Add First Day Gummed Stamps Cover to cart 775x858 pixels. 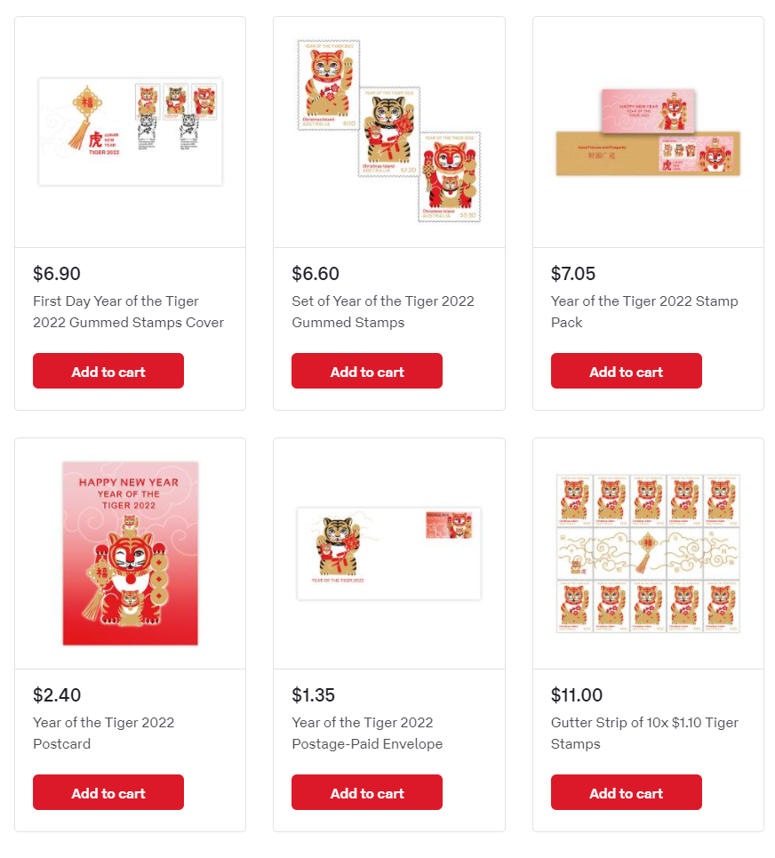click(108, 371)
